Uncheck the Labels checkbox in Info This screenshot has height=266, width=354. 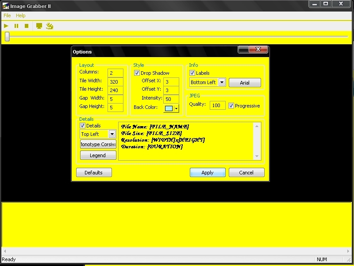(192, 73)
